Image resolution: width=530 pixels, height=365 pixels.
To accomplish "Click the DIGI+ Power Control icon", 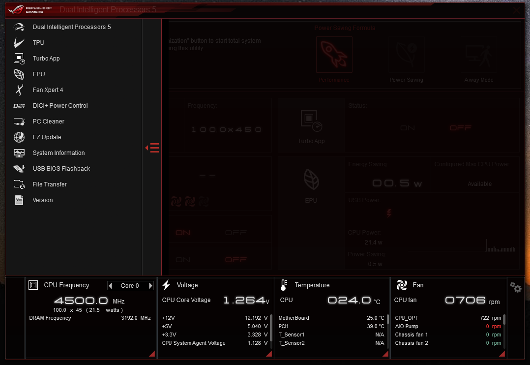I will [x=19, y=106].
